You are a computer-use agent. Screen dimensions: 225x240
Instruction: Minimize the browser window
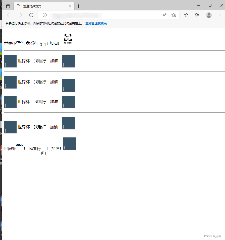click(199, 5)
